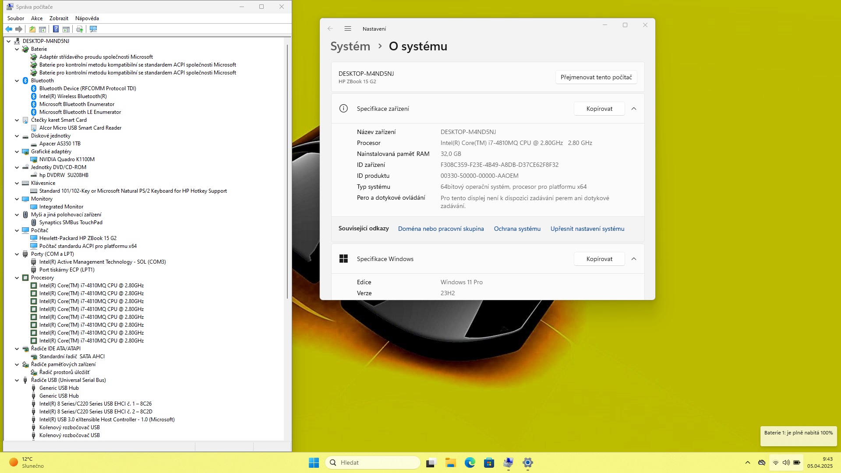Screen dimensions: 841x473
Task: Click Přejmenovat tento počítač button
Action: click(596, 77)
